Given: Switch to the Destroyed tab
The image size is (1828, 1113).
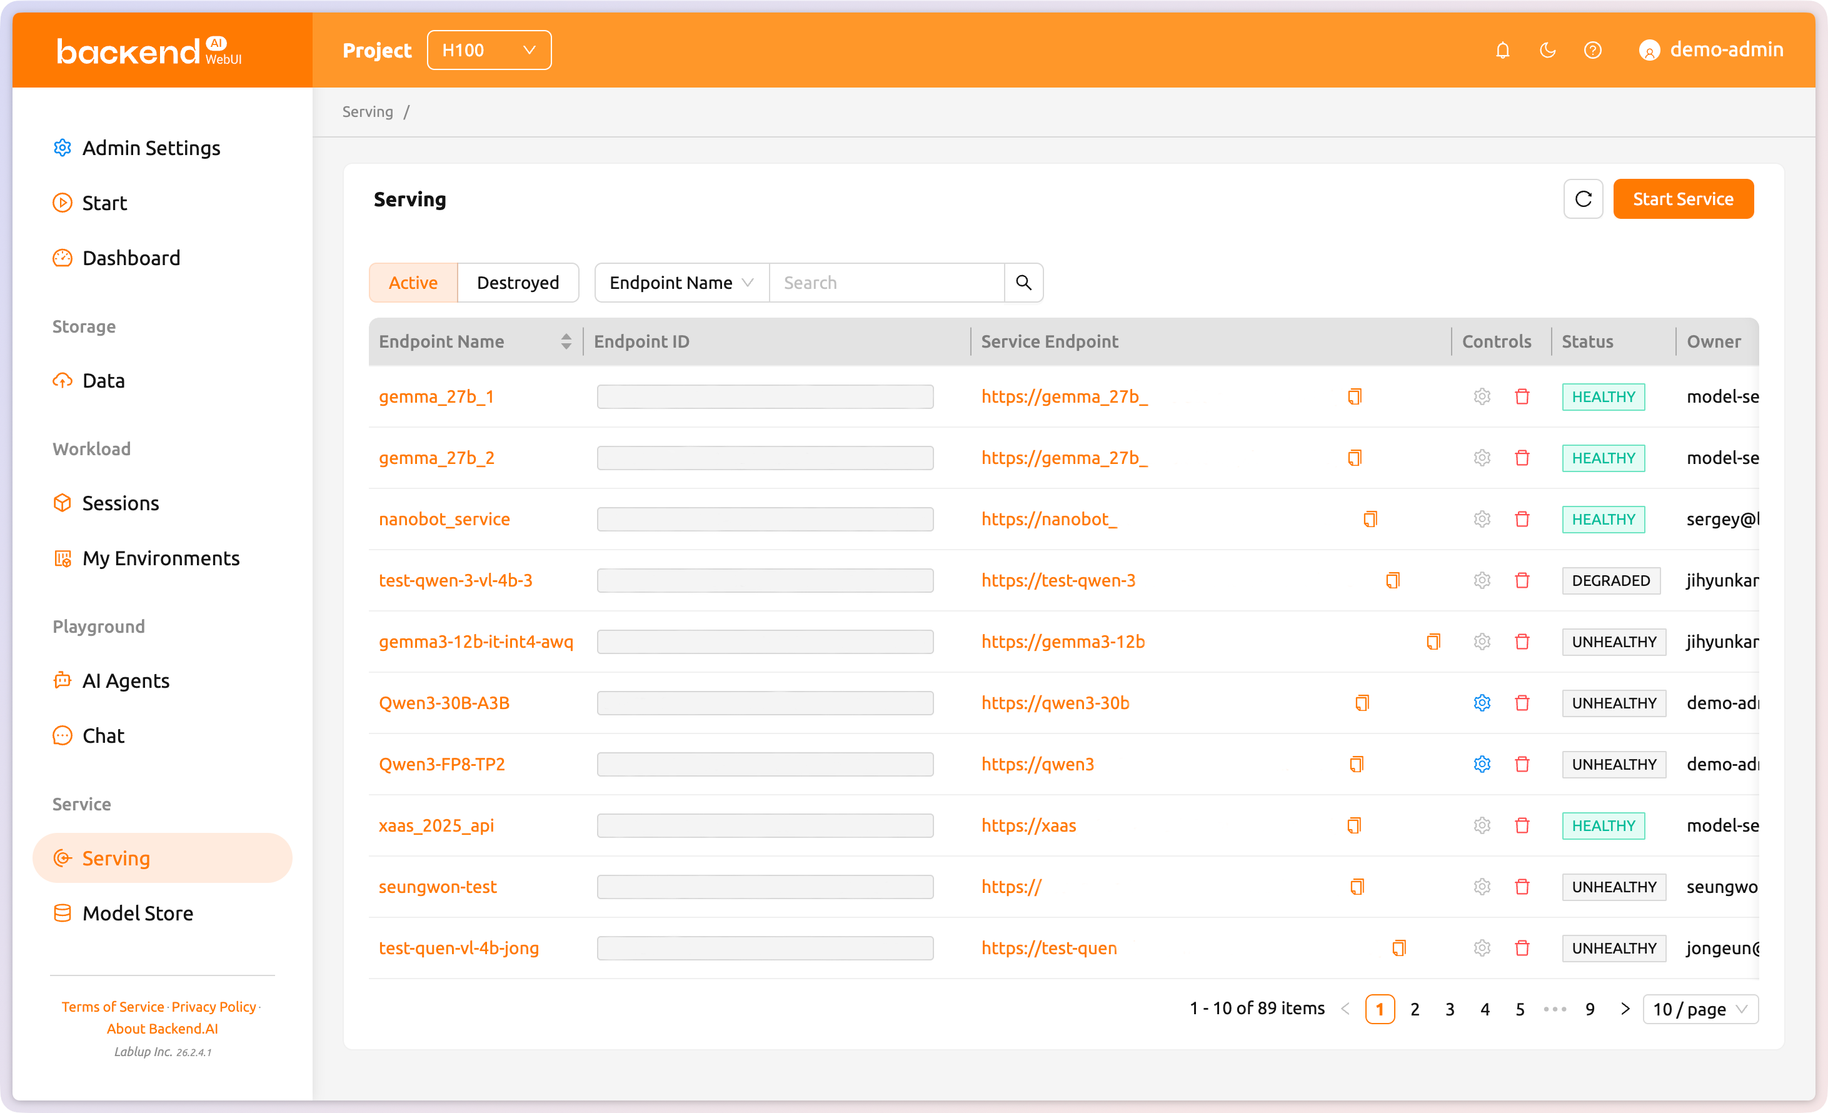Looking at the screenshot, I should [518, 283].
